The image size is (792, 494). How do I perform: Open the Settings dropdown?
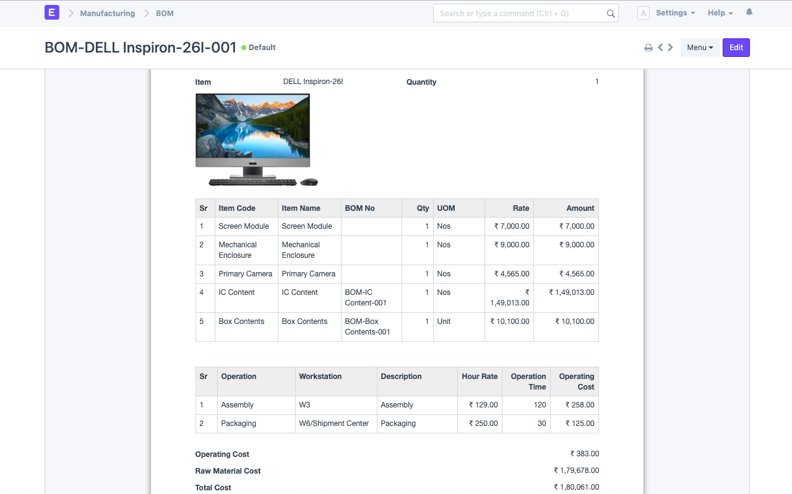tap(675, 13)
